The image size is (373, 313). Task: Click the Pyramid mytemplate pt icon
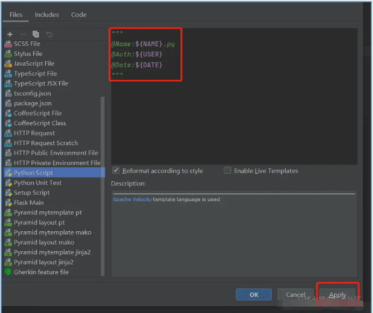coord(8,213)
